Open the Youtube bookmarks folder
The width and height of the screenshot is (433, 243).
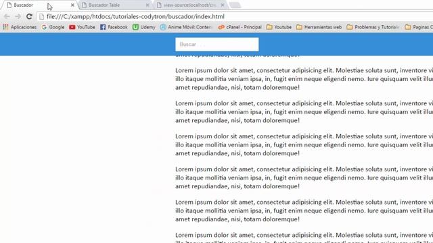[x=279, y=27]
